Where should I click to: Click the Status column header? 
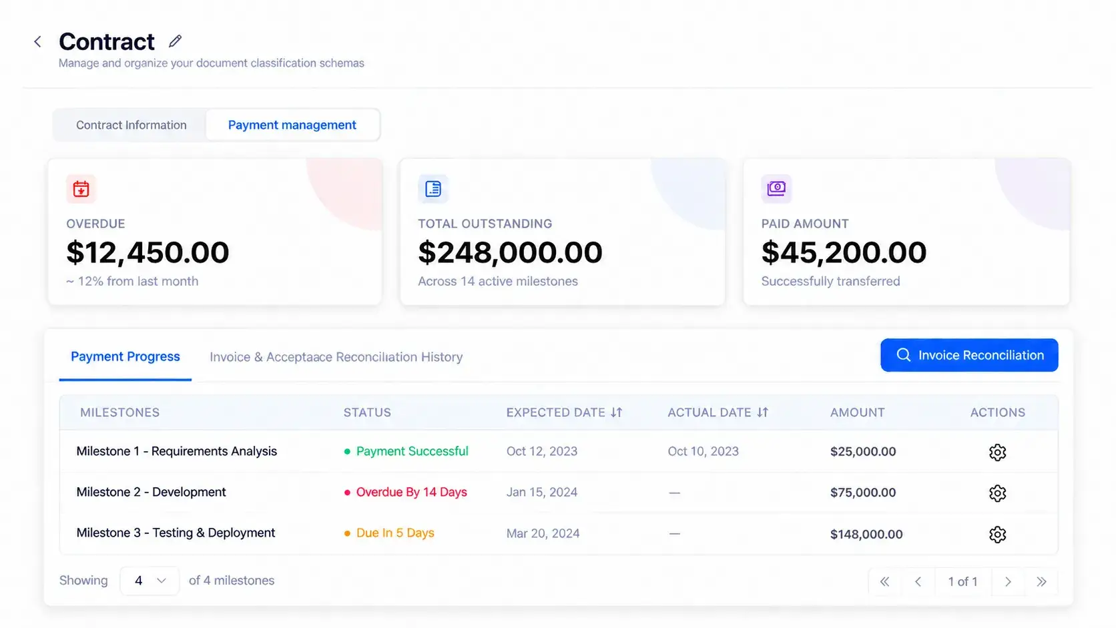pyautogui.click(x=367, y=412)
